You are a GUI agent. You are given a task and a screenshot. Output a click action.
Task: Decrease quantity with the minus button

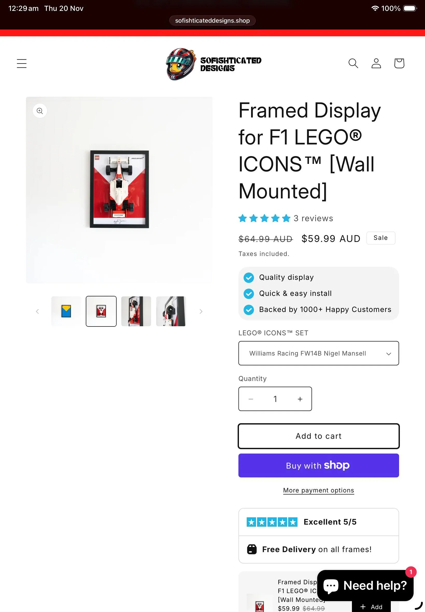(x=251, y=399)
